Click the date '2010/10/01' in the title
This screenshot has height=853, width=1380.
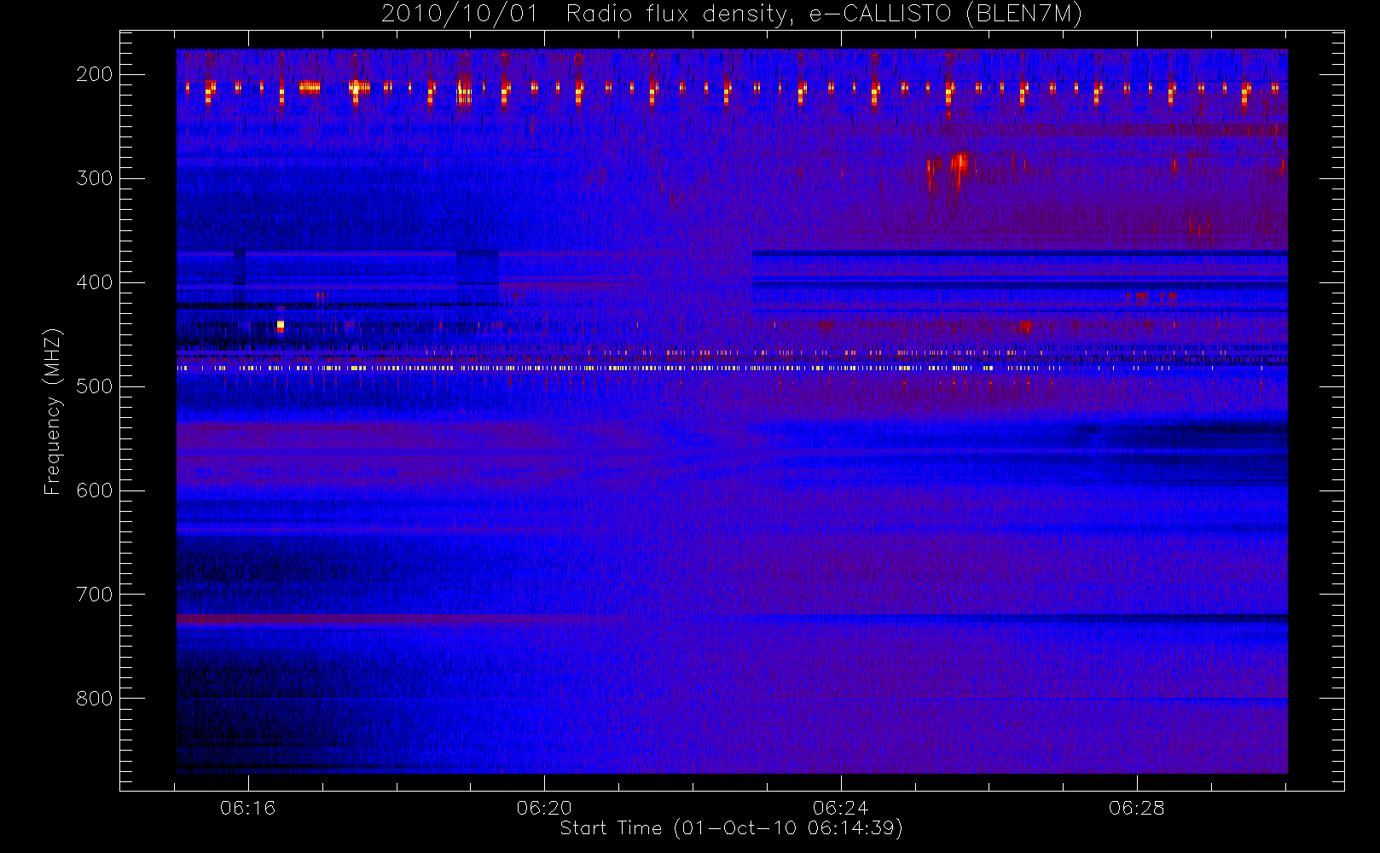click(460, 15)
